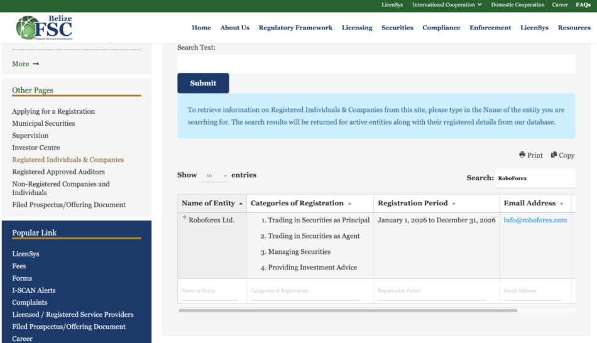597x343 pixels.
Task: Click the Print printer icon
Action: [522, 155]
